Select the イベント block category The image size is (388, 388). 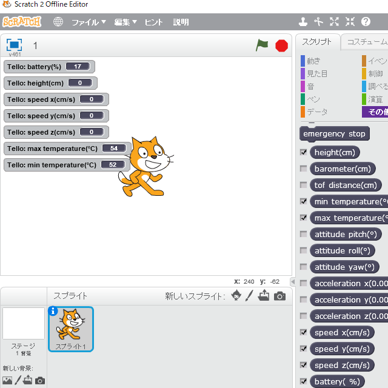pyautogui.click(x=375, y=61)
